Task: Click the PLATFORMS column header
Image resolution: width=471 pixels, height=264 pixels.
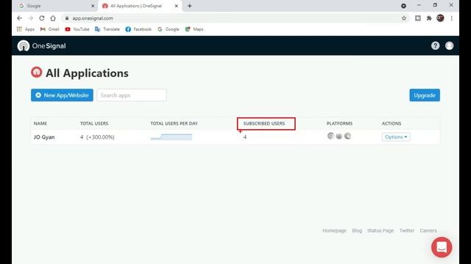Action: [339, 123]
